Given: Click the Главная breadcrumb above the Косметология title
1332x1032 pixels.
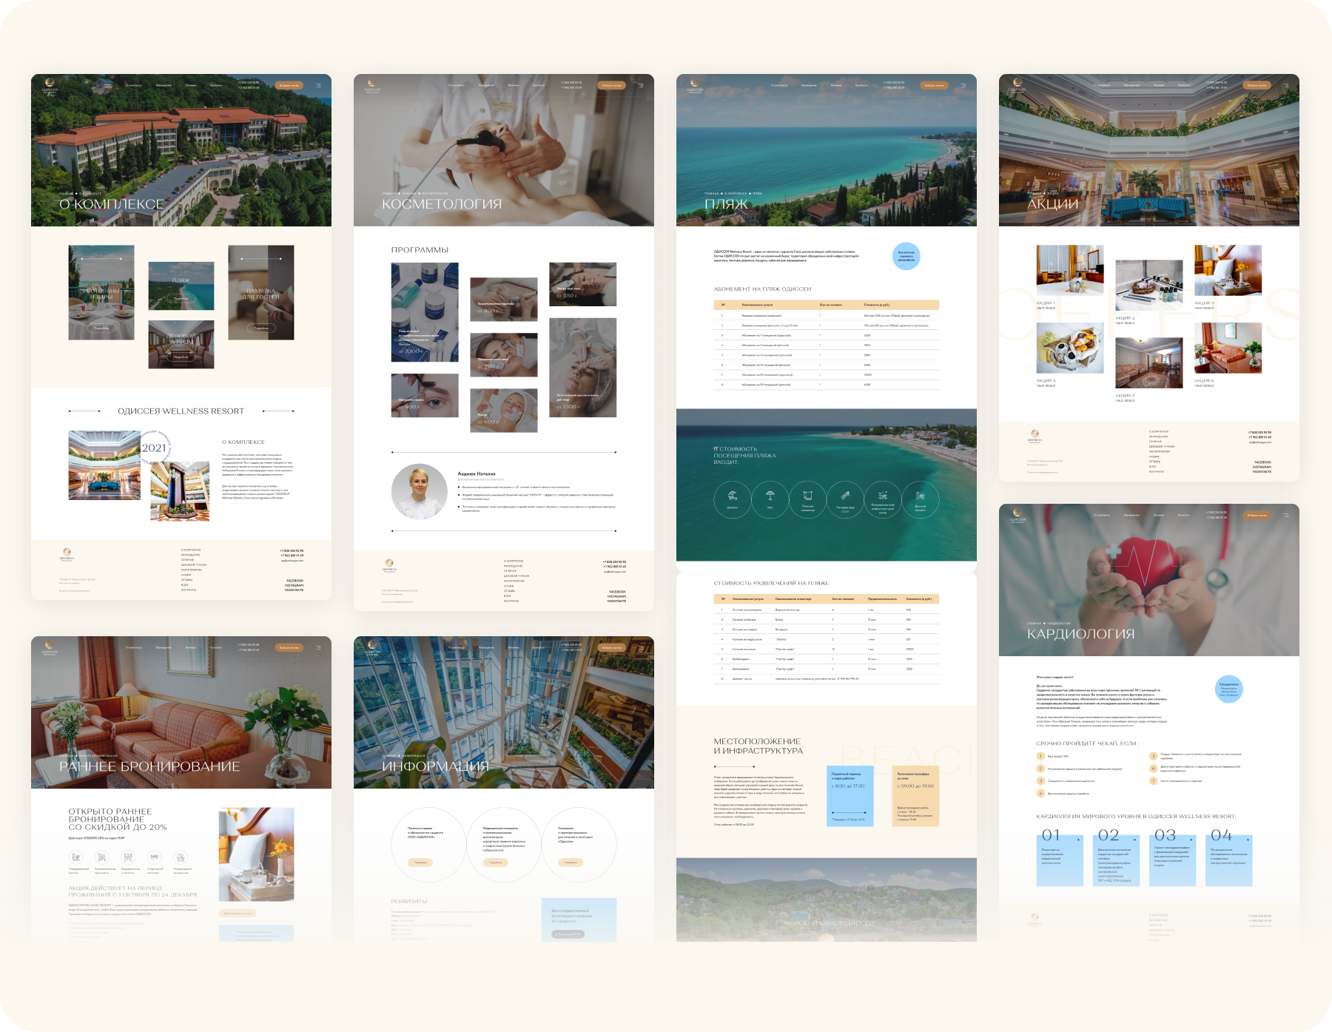Looking at the screenshot, I should point(389,194).
